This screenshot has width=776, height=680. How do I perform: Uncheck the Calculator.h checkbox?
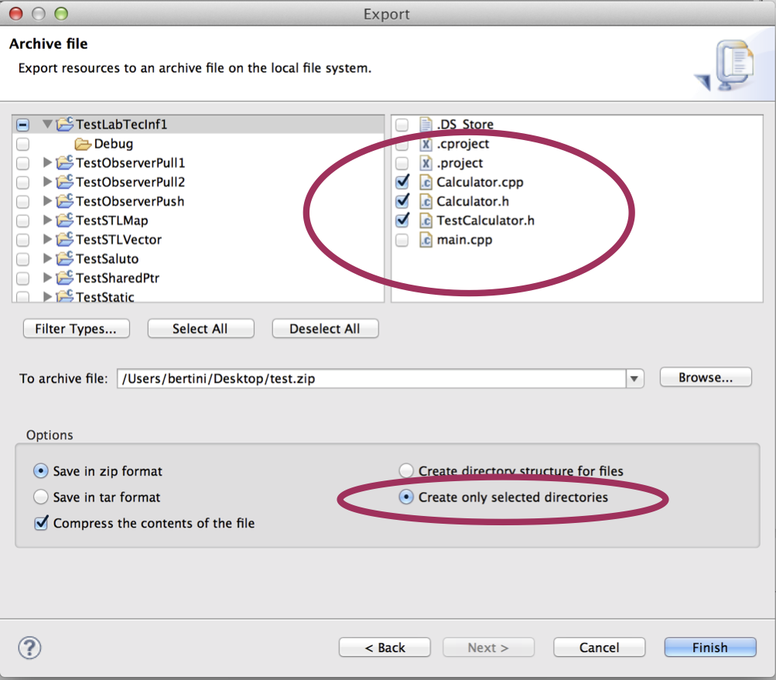coord(402,201)
